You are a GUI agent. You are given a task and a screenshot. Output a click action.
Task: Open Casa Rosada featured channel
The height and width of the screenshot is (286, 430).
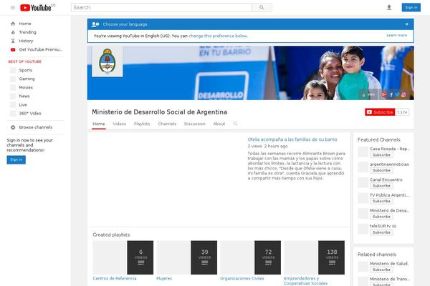pos(389,149)
